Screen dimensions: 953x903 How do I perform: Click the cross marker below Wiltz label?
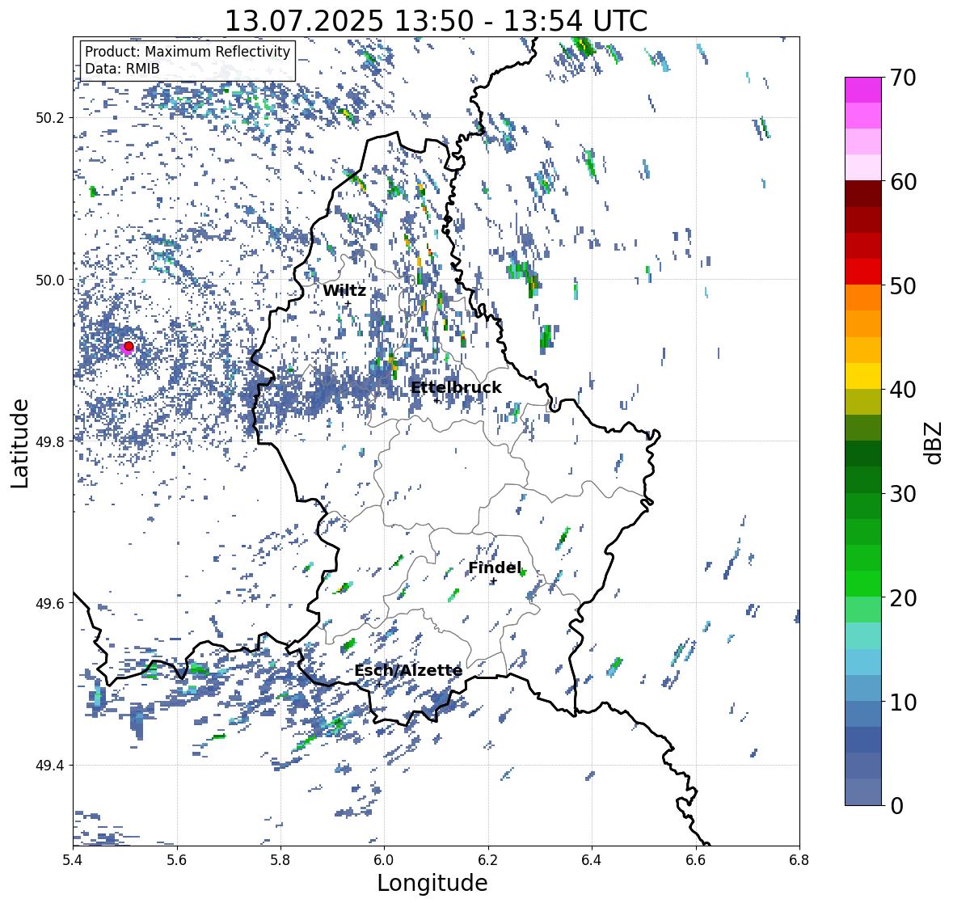point(348,303)
